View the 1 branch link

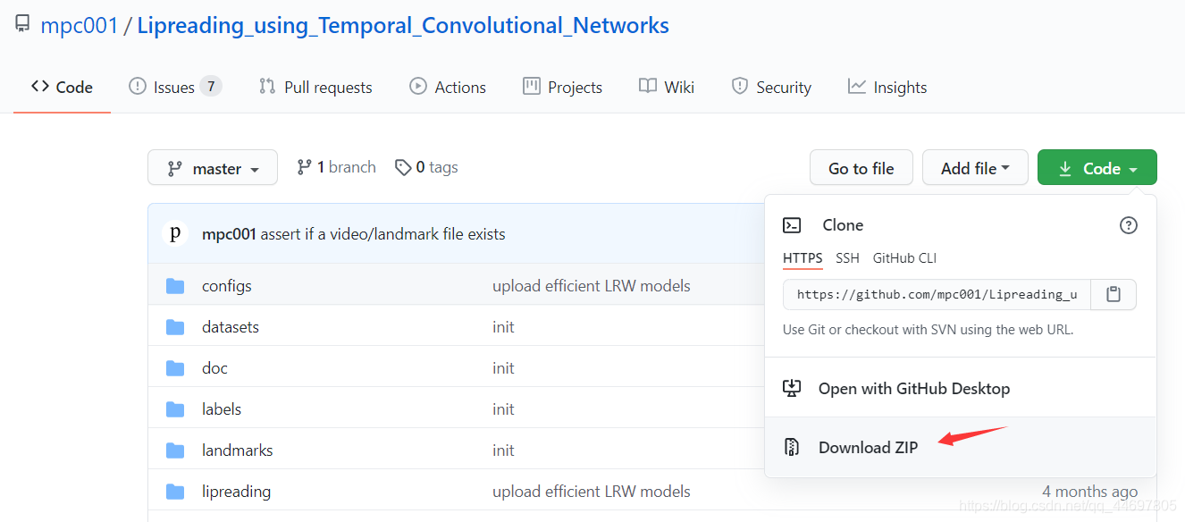point(336,167)
